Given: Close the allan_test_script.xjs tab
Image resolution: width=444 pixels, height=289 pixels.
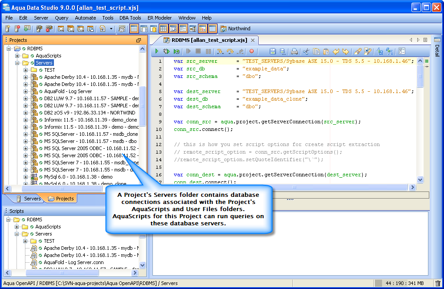Looking at the screenshot, I should 253,41.
